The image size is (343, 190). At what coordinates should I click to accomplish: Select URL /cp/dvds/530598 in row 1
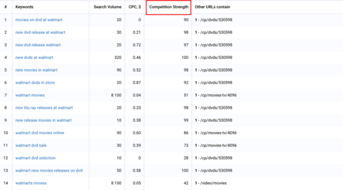(x=213, y=20)
